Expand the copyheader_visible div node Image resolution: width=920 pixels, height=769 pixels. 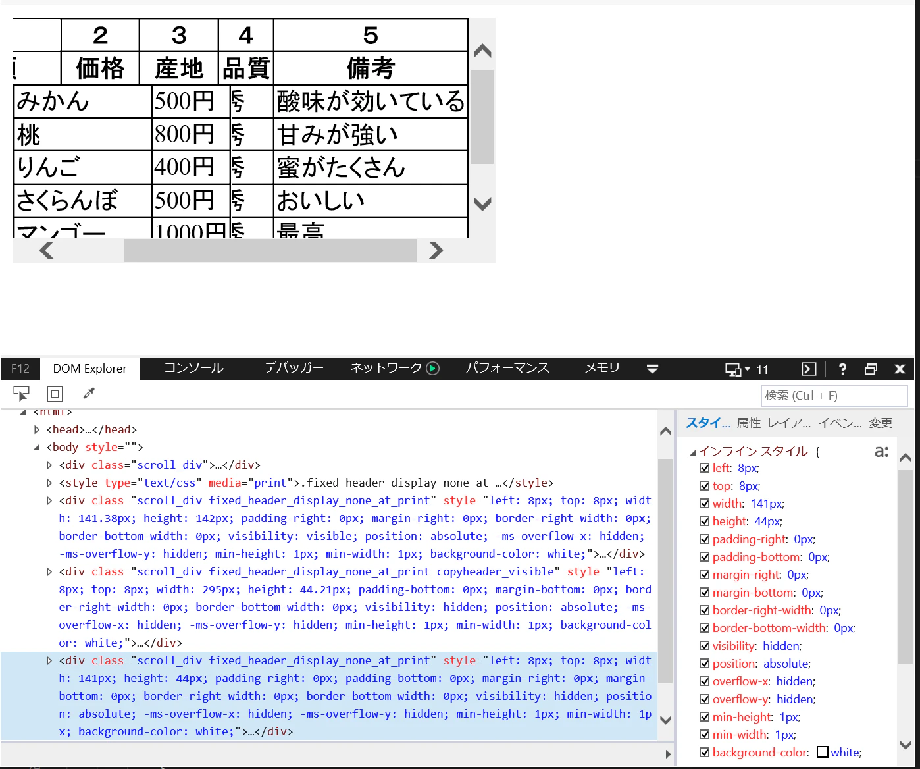(x=49, y=572)
